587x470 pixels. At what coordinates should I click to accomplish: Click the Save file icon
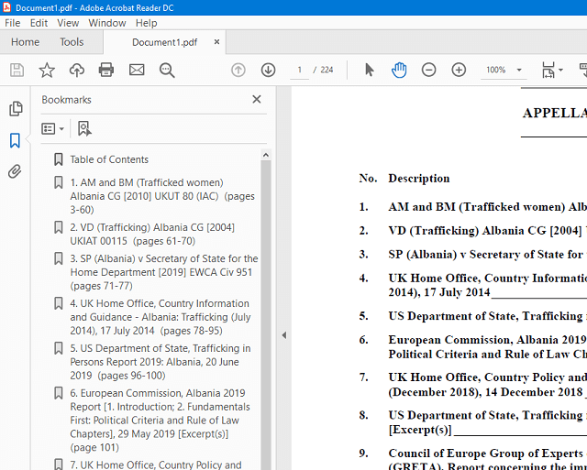point(17,70)
